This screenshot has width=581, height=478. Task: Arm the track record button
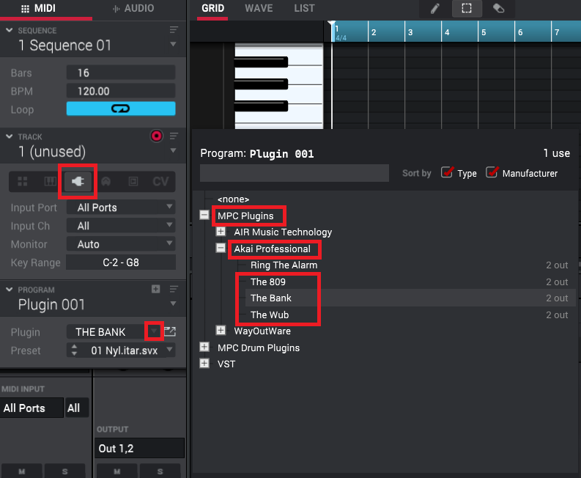point(156,136)
